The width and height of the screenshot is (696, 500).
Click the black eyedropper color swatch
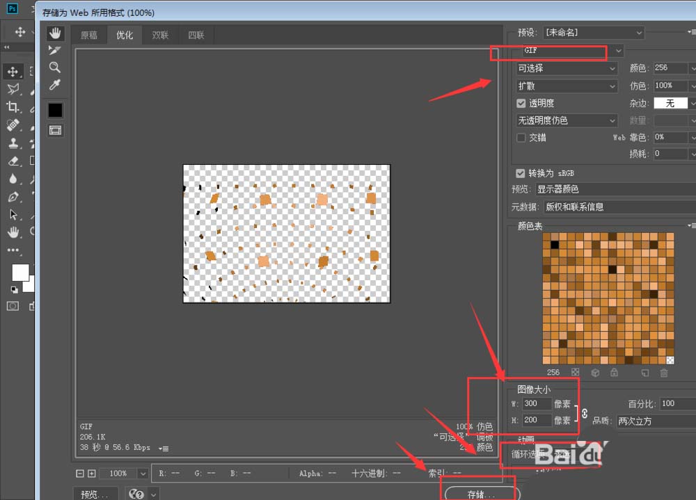56,110
